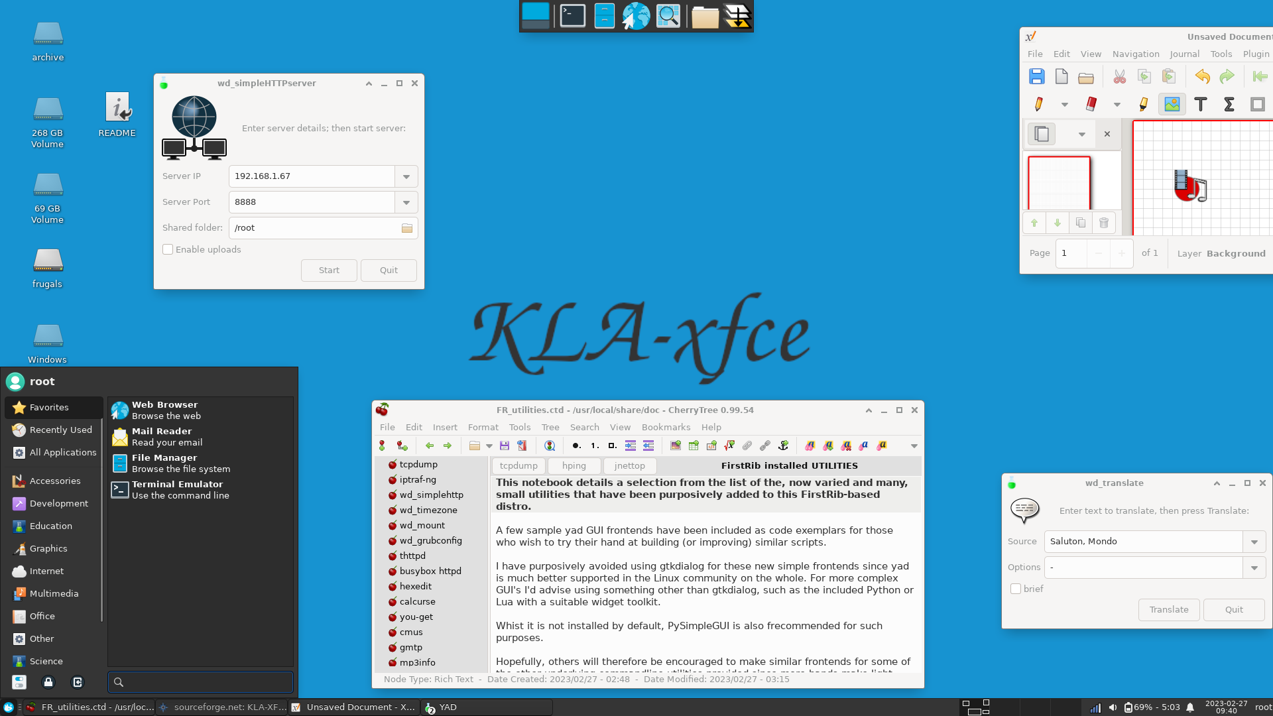Image resolution: width=1273 pixels, height=716 pixels.
Task: Click the page 1 thumbnail in sidebar
Action: tap(1059, 182)
